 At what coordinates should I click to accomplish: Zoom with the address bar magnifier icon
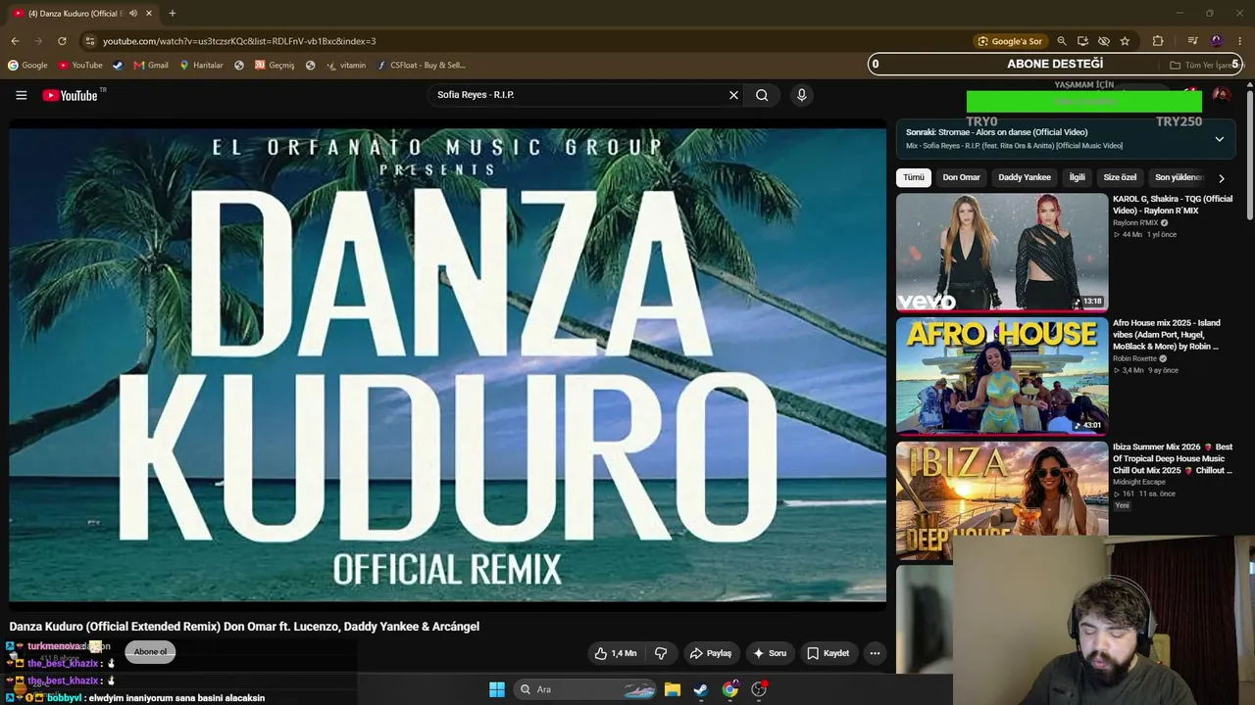coord(1061,41)
